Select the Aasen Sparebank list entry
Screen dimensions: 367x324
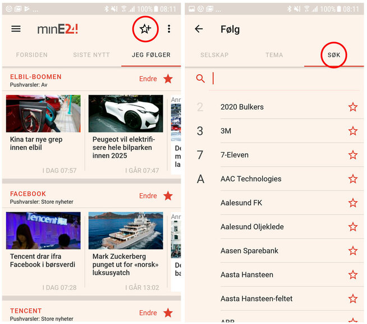pos(249,251)
